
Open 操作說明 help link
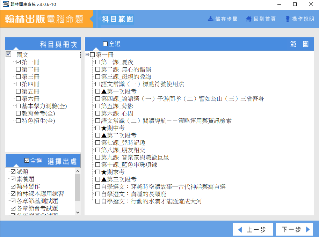(303, 19)
